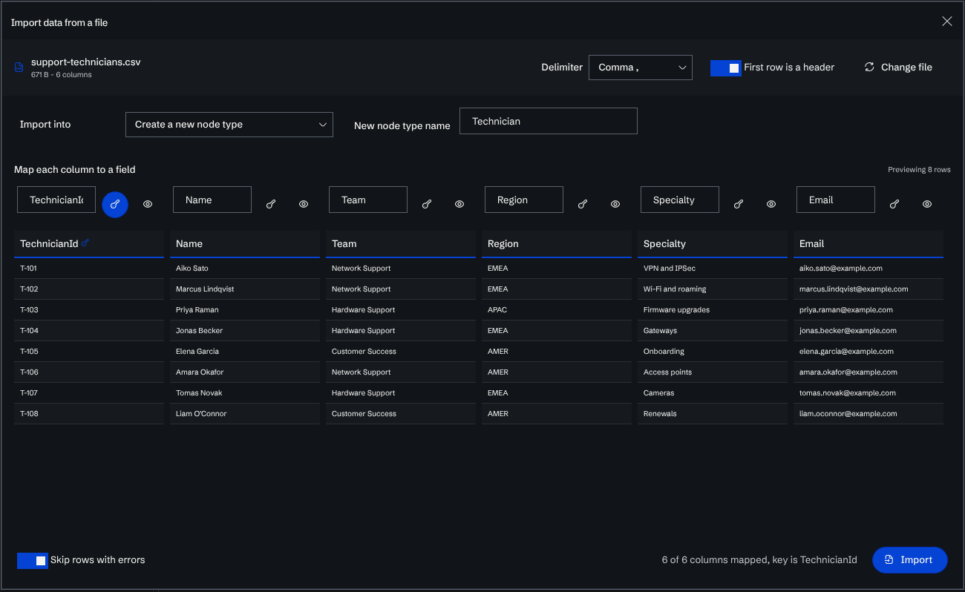The image size is (965, 592).
Task: Click the Onboarding specialty cell
Action: click(713, 352)
